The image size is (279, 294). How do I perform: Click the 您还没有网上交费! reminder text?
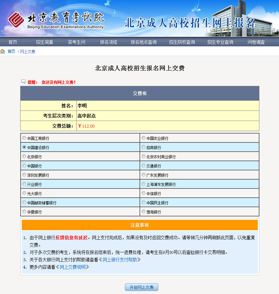point(59,82)
